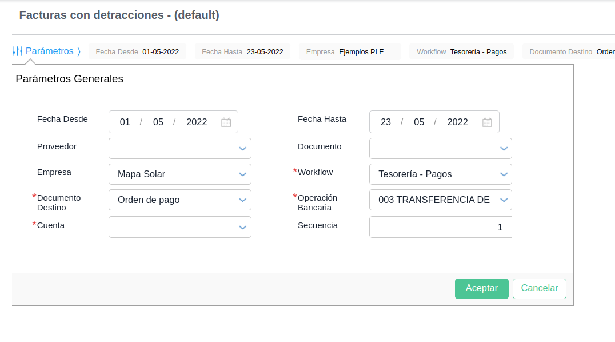Collapse the Parámetros panel link
The width and height of the screenshot is (615, 342).
pyautogui.click(x=50, y=51)
